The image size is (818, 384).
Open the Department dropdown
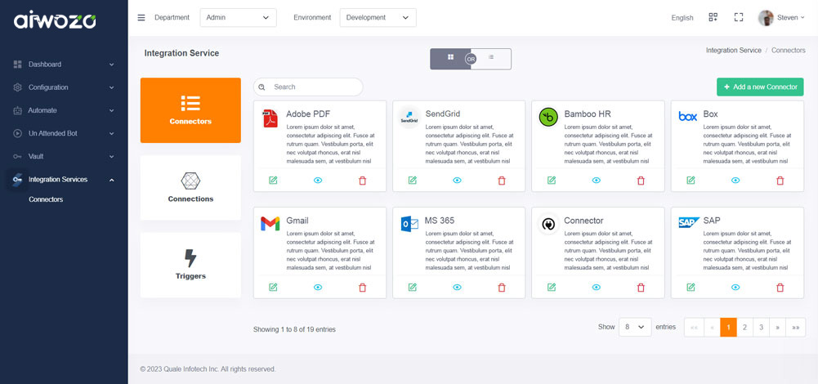(238, 17)
